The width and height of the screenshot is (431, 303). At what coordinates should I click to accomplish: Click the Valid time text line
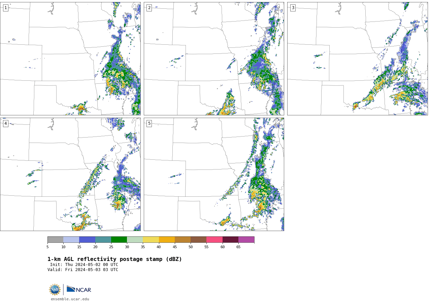pyautogui.click(x=83, y=270)
